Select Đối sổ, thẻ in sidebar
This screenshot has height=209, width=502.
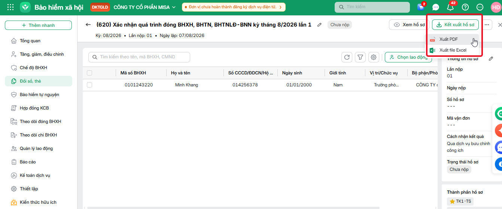coord(39,81)
